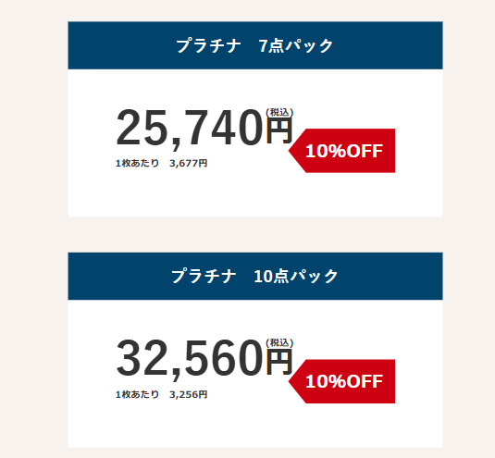Click the (税込) label above 25,740円

tap(279, 112)
